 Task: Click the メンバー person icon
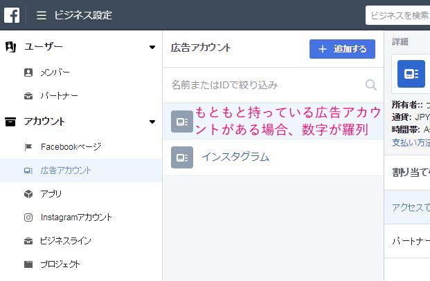(28, 72)
